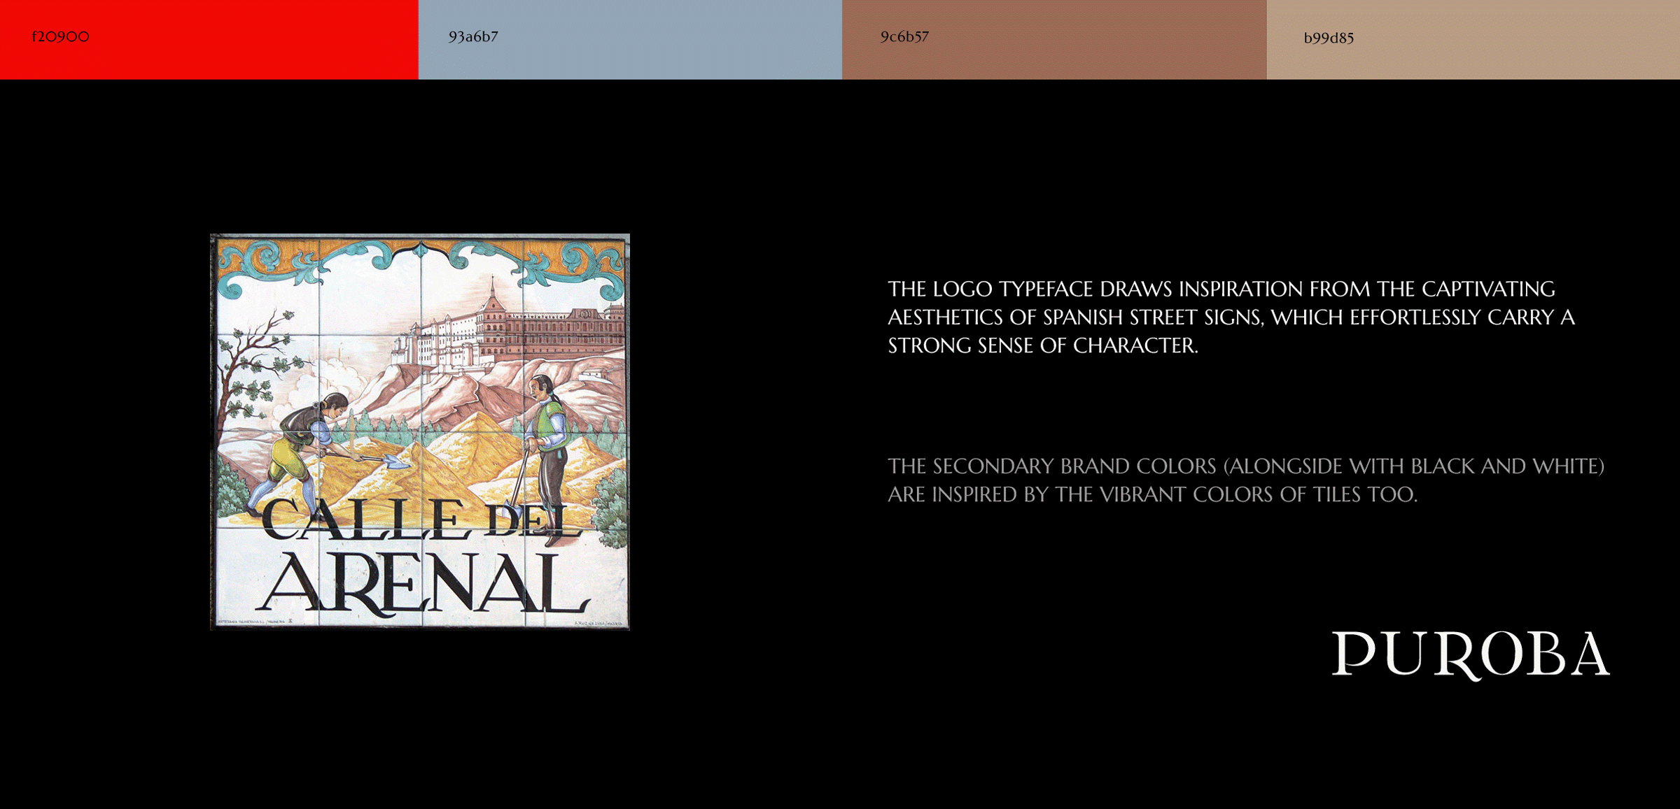Click the secondary brand colors paragraph
The height and width of the screenshot is (809, 1680).
coord(1245,480)
